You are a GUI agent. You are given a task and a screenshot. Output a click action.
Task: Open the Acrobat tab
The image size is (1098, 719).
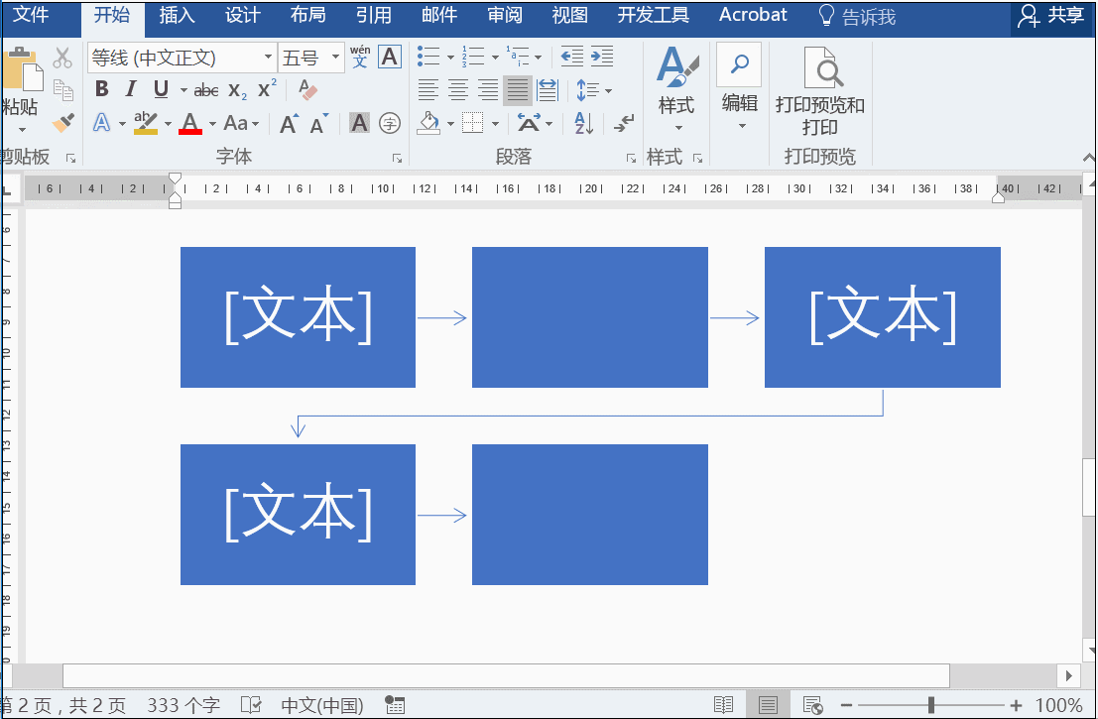(x=753, y=15)
